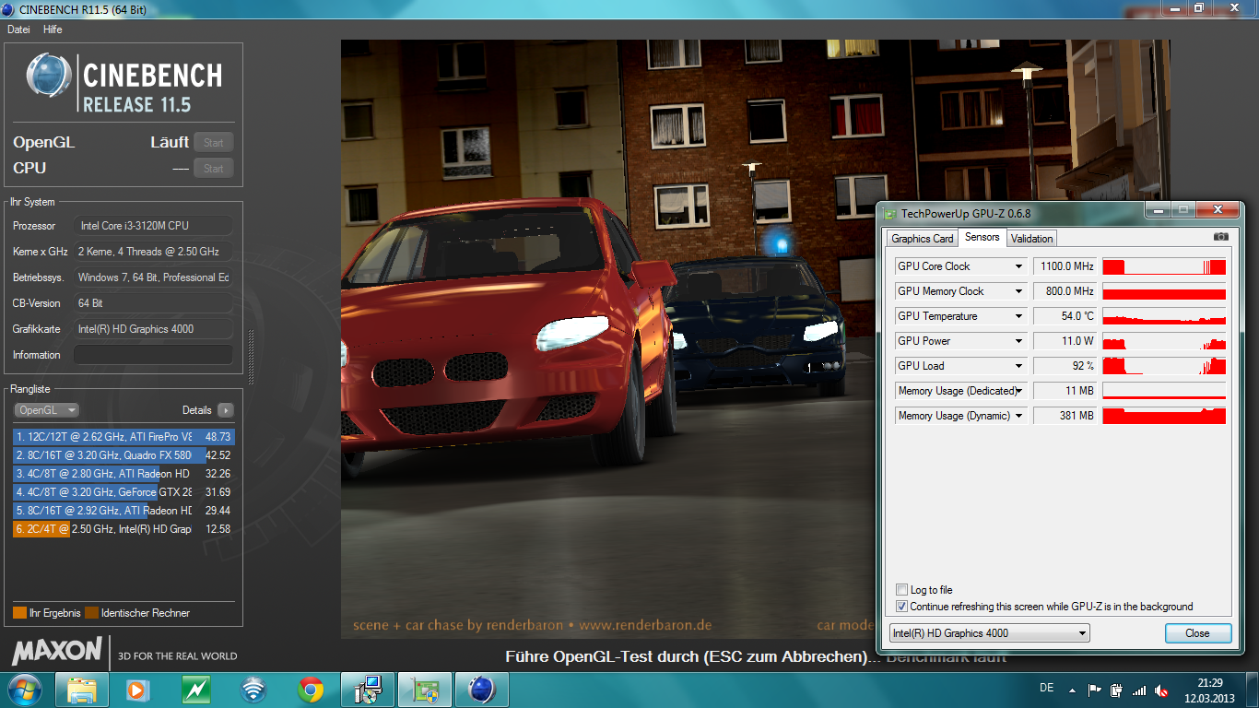Open the wireless utility taskbar icon
1259x708 pixels.
point(253,690)
